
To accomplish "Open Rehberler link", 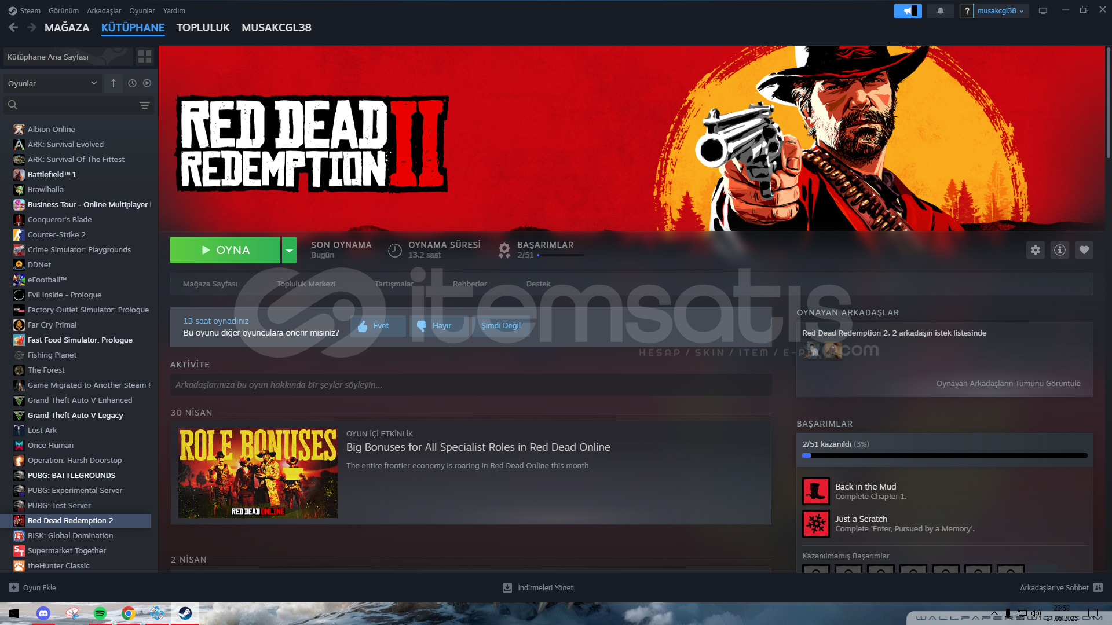I will tap(470, 284).
